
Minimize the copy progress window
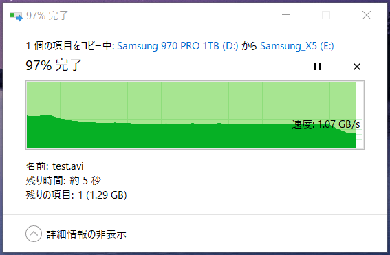[286, 15]
